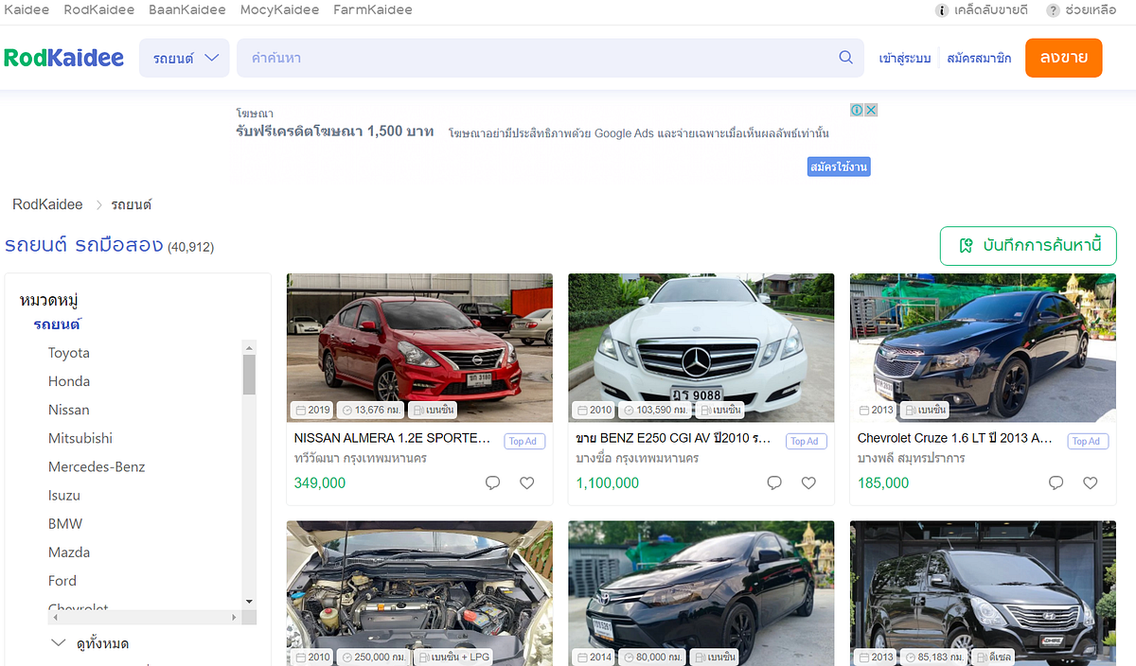The image size is (1136, 666).
Task: Click Top Ad badge on Nissan Almera
Action: pyautogui.click(x=523, y=441)
